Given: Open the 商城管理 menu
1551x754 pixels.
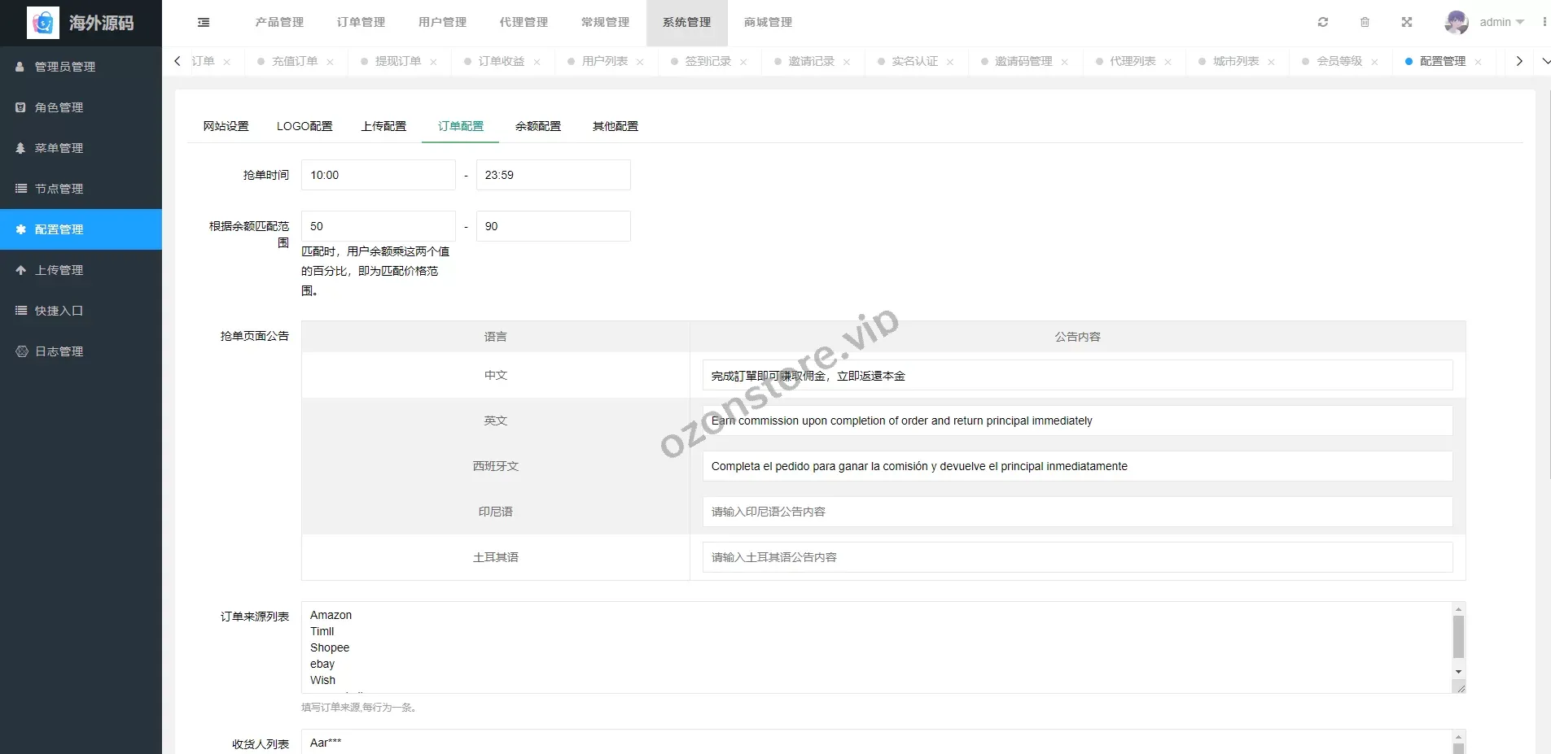Looking at the screenshot, I should (766, 22).
